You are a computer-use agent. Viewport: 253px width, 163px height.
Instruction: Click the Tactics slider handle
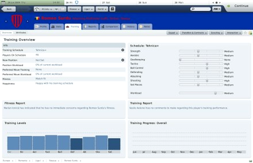point(207,64)
